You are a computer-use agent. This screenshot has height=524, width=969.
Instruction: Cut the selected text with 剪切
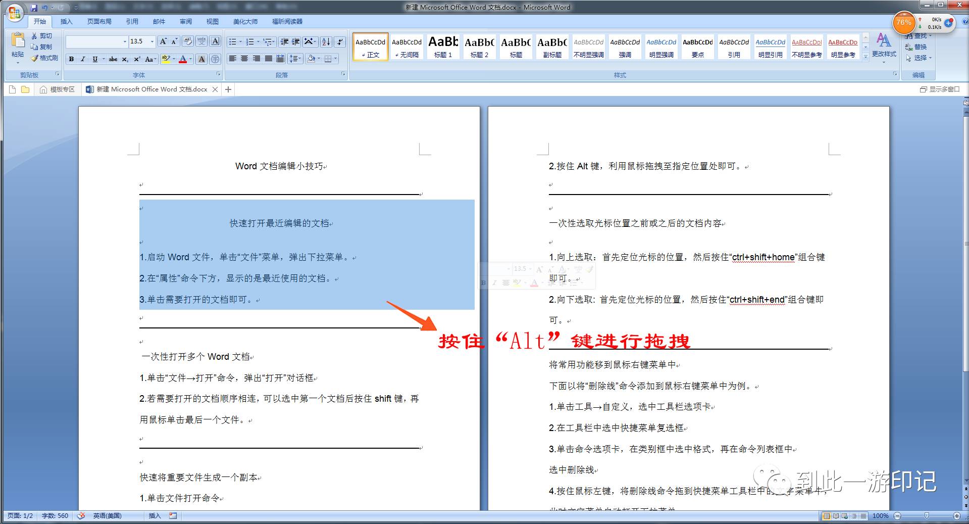(41, 36)
